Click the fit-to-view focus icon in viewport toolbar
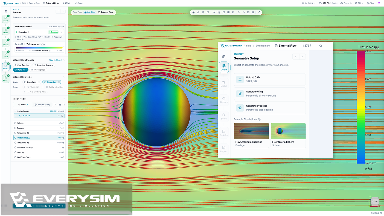 pyautogui.click(x=219, y=12)
